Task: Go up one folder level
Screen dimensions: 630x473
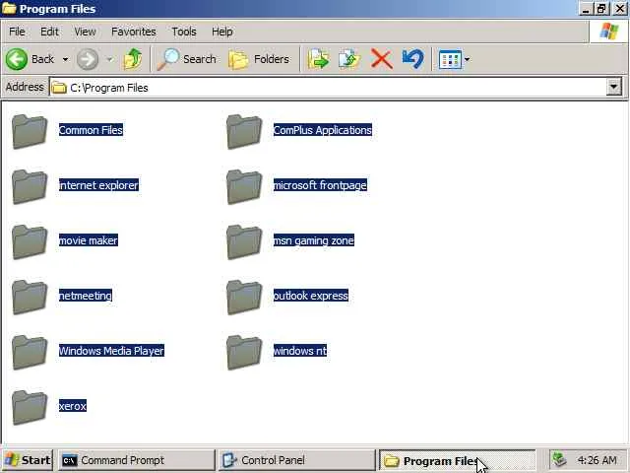Action: (x=133, y=59)
